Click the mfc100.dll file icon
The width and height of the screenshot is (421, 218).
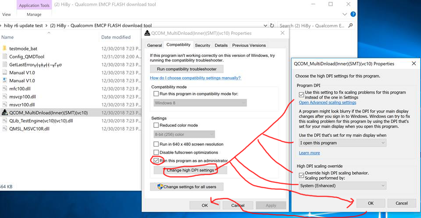pos(4,88)
